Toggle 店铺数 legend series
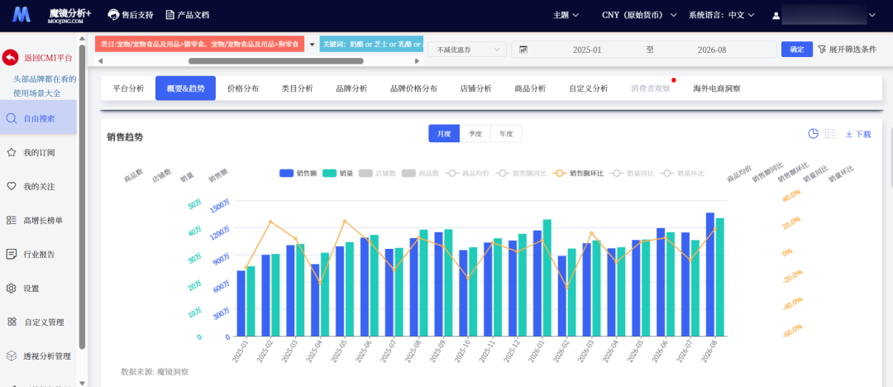The image size is (893, 387). point(377,174)
